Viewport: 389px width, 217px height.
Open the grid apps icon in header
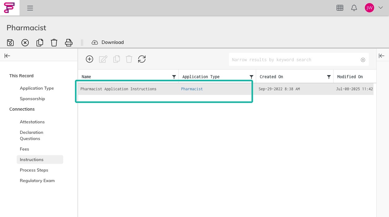click(x=340, y=8)
